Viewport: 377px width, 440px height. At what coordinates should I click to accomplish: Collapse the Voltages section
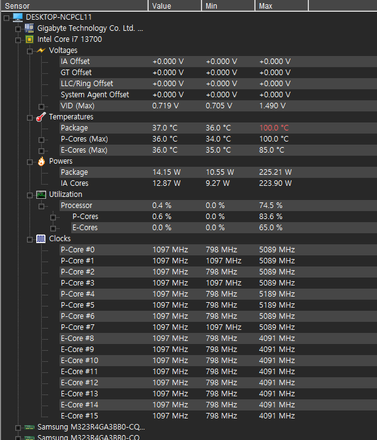coord(29,51)
